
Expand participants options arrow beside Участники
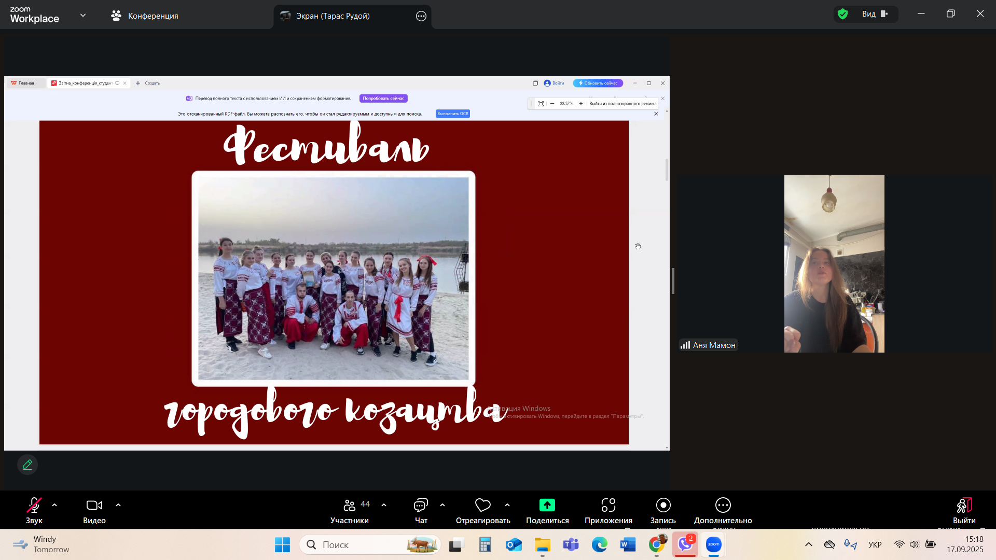coord(384,505)
